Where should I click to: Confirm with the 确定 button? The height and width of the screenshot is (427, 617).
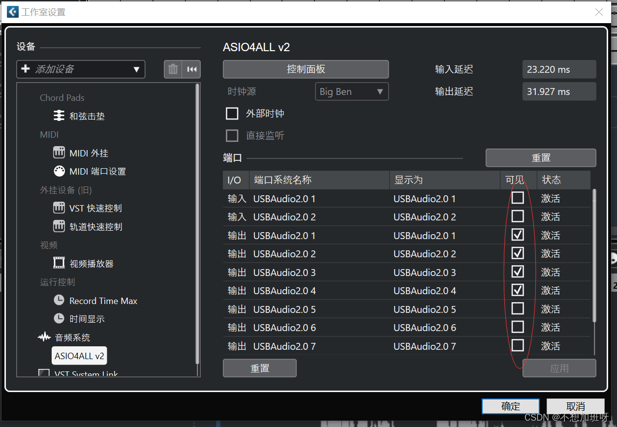tap(511, 406)
